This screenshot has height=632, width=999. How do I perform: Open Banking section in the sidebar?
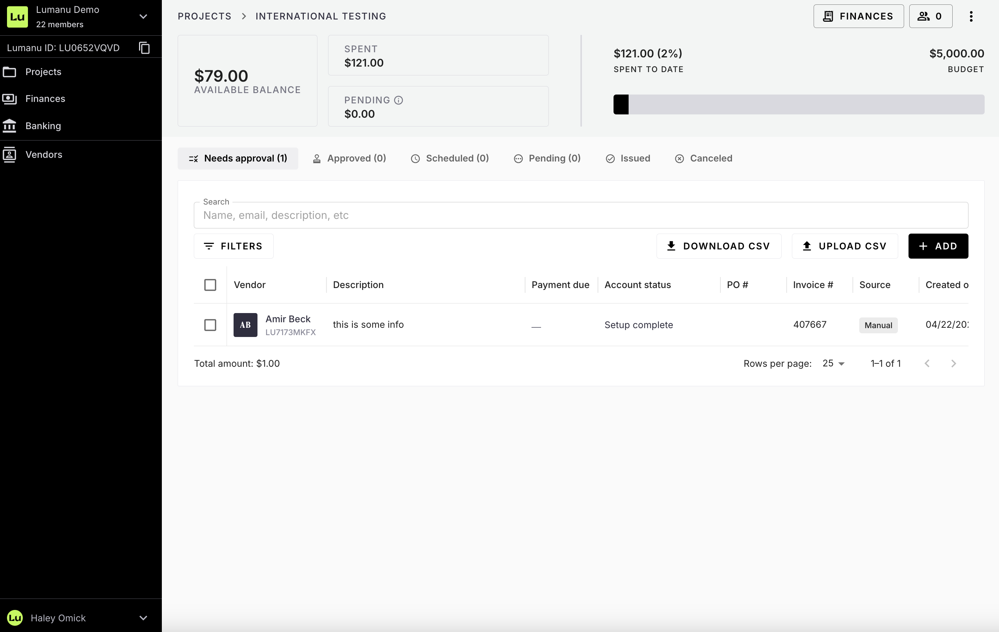[43, 126]
